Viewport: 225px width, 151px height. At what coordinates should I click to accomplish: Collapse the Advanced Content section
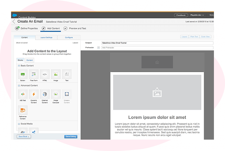(x=19, y=86)
